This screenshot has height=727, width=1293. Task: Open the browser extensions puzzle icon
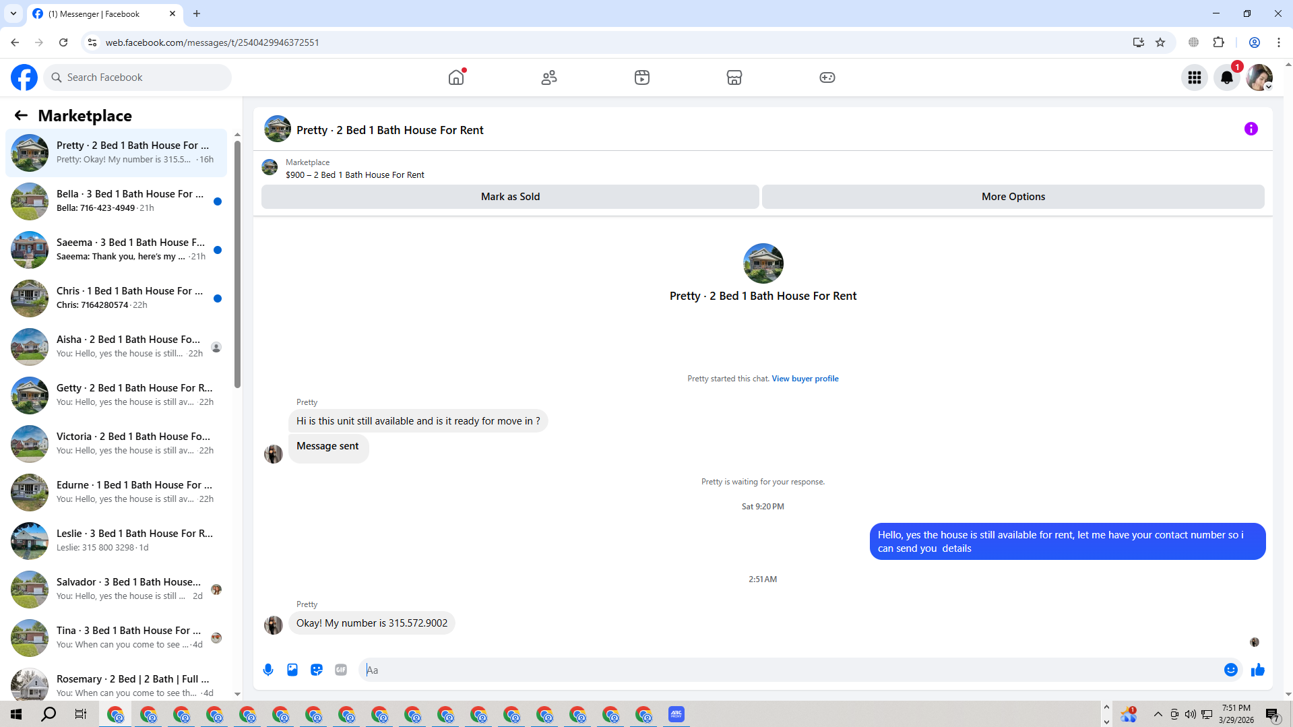1218,42
